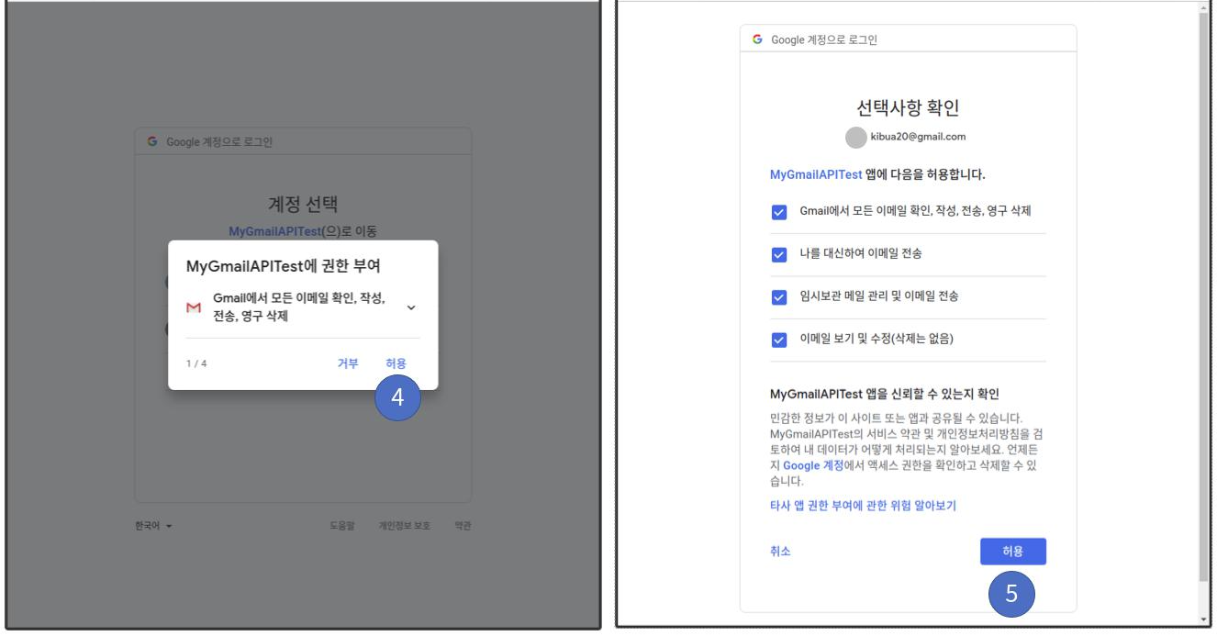Click the Google logo in right window header
The height and width of the screenshot is (636, 1217).
pos(757,39)
